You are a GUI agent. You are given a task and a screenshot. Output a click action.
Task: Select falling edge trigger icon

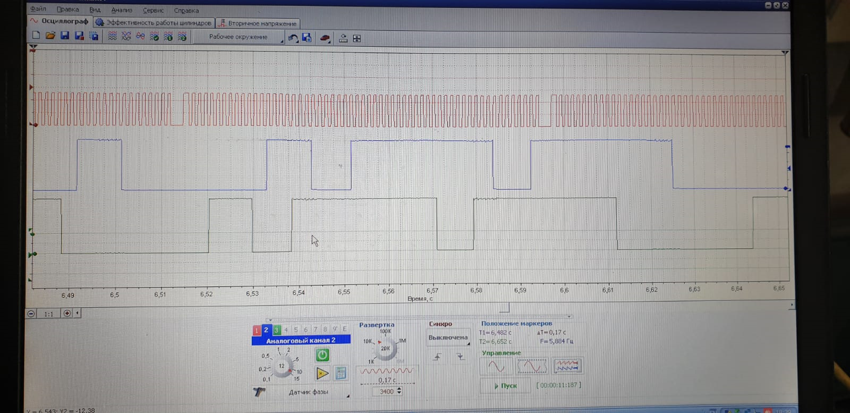coord(460,357)
